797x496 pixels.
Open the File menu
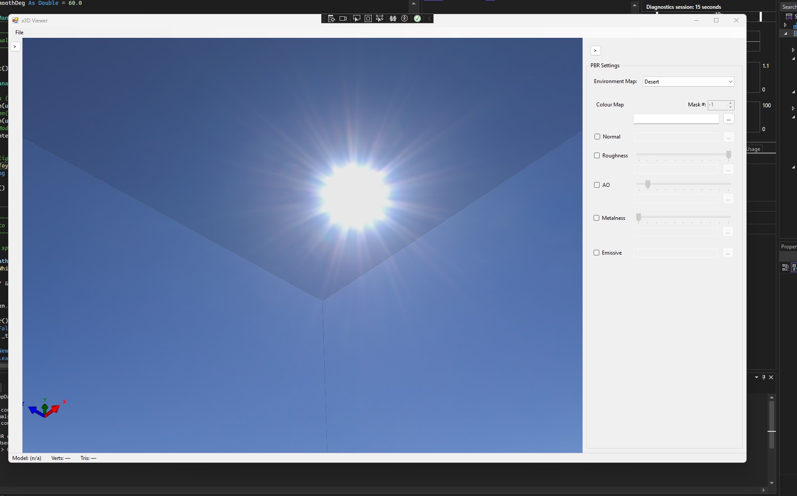(x=19, y=33)
